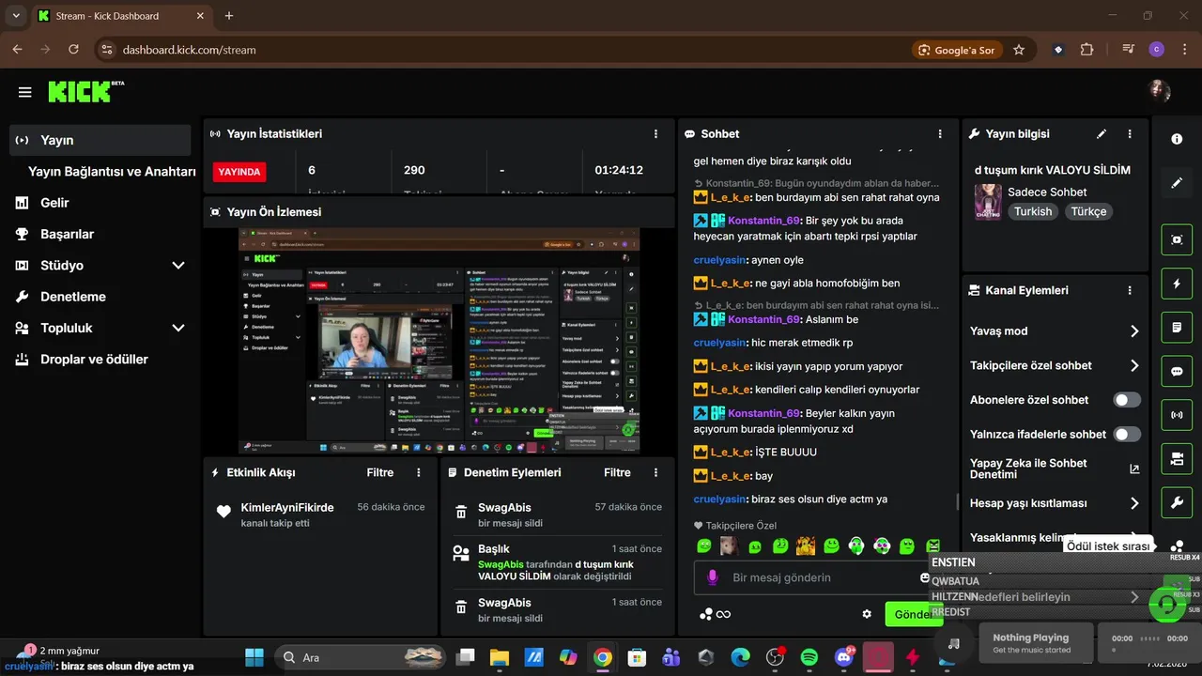Click the Türkçe tag

pyautogui.click(x=1088, y=211)
